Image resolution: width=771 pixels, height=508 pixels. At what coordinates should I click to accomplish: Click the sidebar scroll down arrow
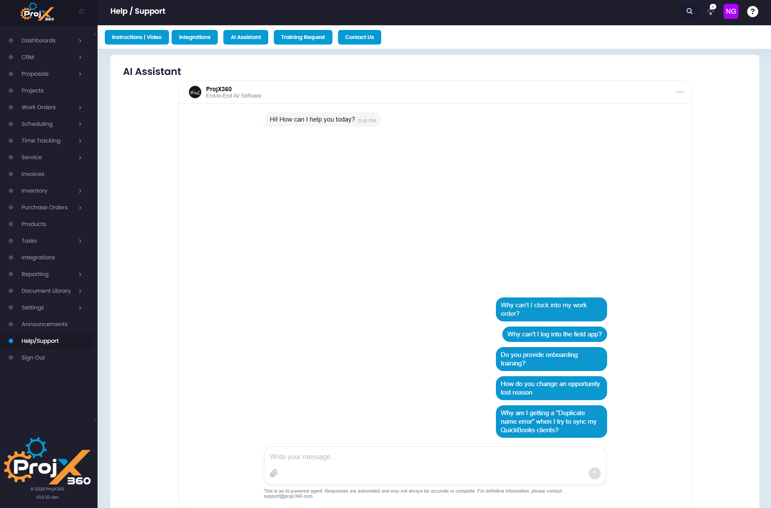pyautogui.click(x=95, y=421)
